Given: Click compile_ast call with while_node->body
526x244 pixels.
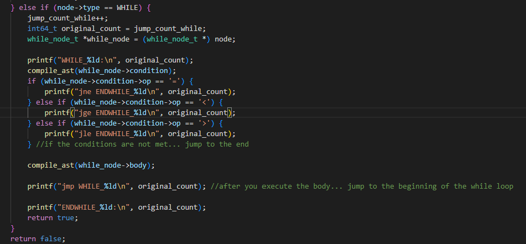Looking at the screenshot, I should click(91, 165).
